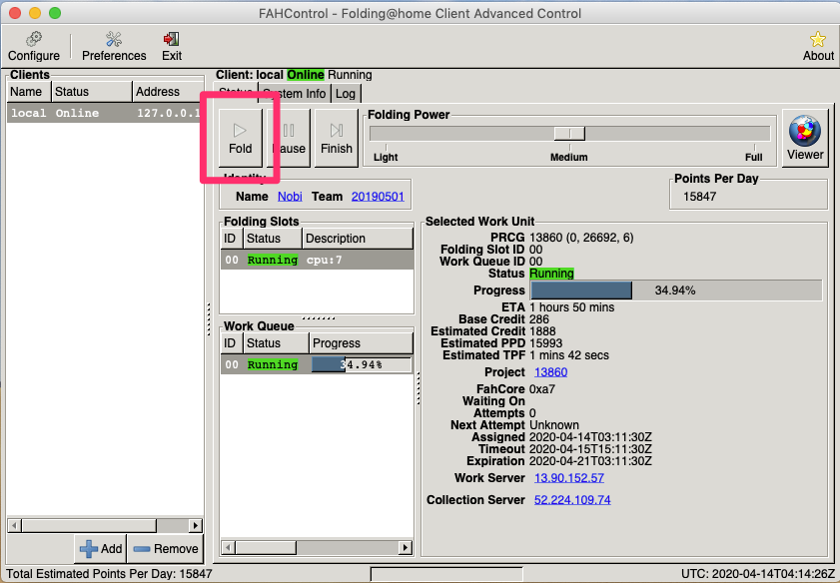This screenshot has width=840, height=583.
Task: Click the Work Queue right scroll arrow
Action: point(406,548)
